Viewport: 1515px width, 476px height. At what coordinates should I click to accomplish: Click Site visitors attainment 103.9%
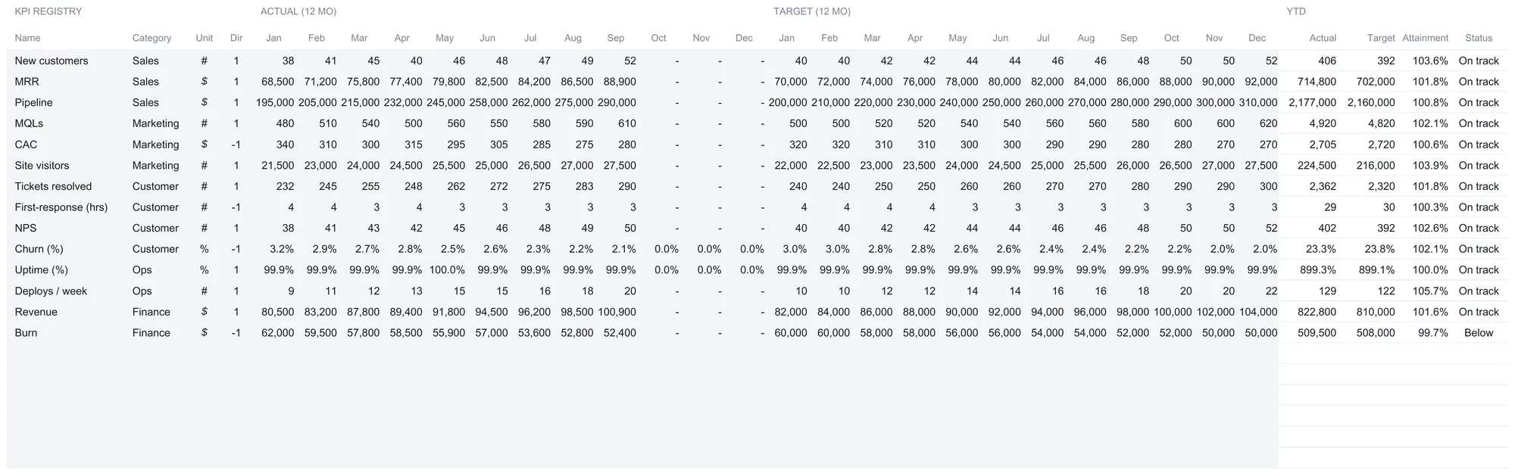[x=1430, y=165]
